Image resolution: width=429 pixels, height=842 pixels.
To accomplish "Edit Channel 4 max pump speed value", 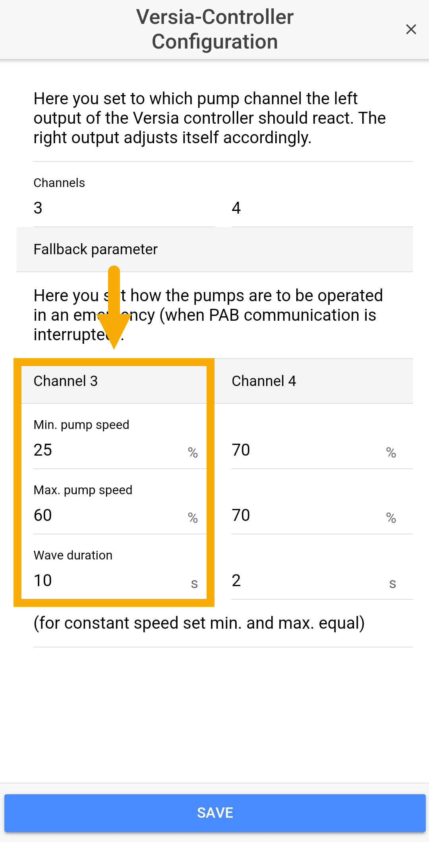I will [x=306, y=515].
